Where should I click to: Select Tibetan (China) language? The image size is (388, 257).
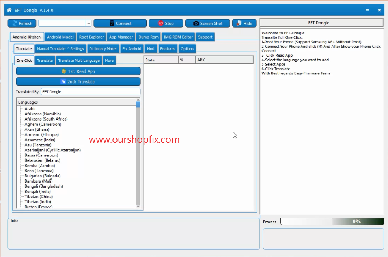pos(39,197)
